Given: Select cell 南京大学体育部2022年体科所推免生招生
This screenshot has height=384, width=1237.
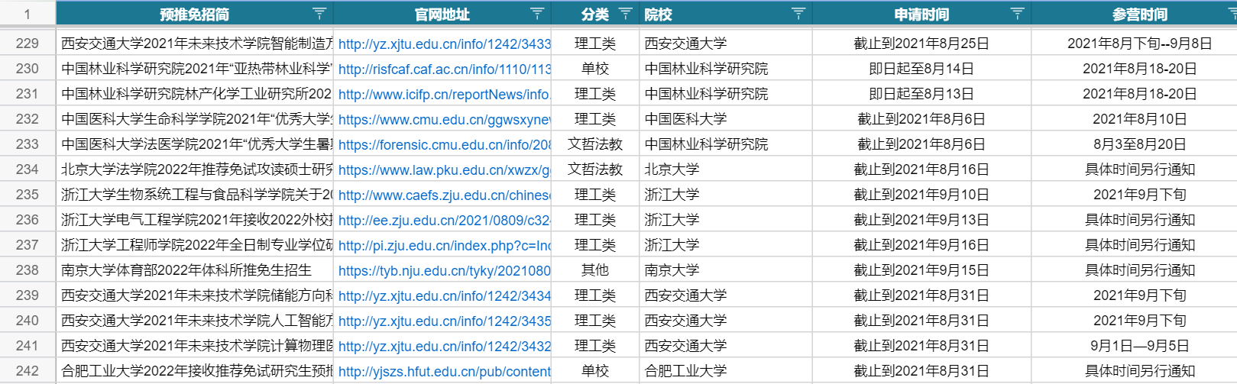Looking at the screenshot, I should tap(195, 270).
